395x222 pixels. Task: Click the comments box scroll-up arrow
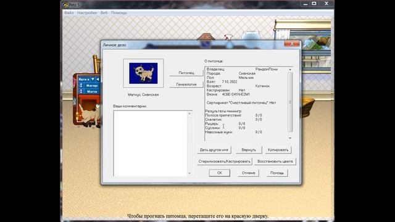[x=189, y=113]
